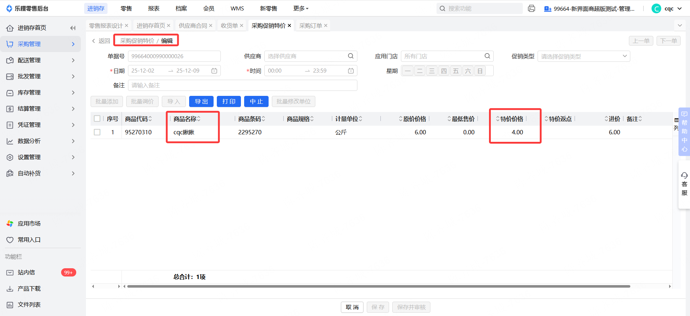Screen dimensions: 690x316
Task: Open the date range calendar icon
Action: pyautogui.click(x=214, y=71)
